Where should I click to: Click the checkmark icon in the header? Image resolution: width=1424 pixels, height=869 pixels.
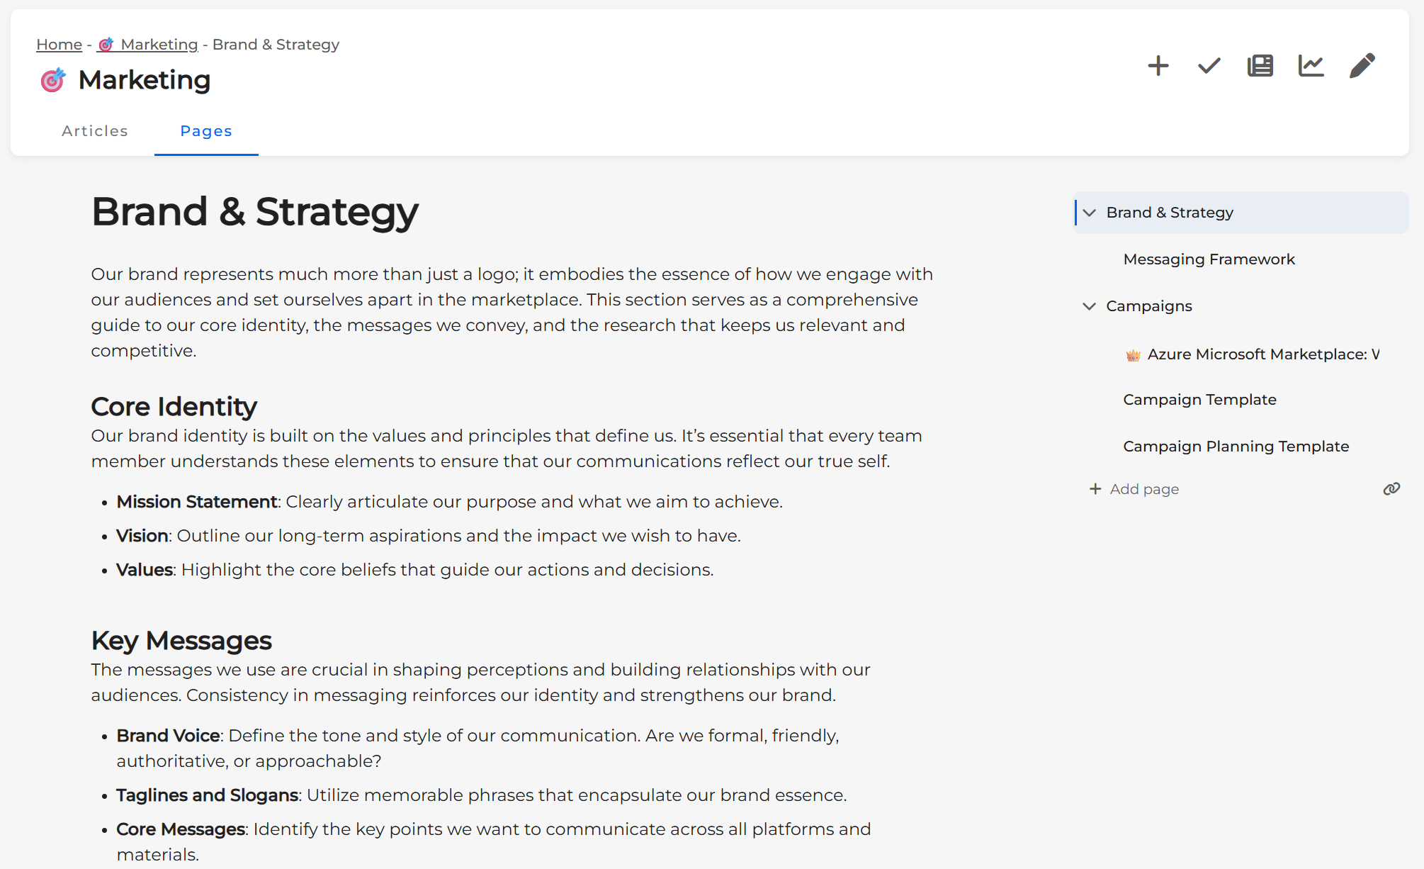tap(1209, 66)
